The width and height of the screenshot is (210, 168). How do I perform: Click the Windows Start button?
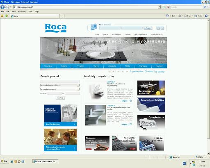point(5,161)
